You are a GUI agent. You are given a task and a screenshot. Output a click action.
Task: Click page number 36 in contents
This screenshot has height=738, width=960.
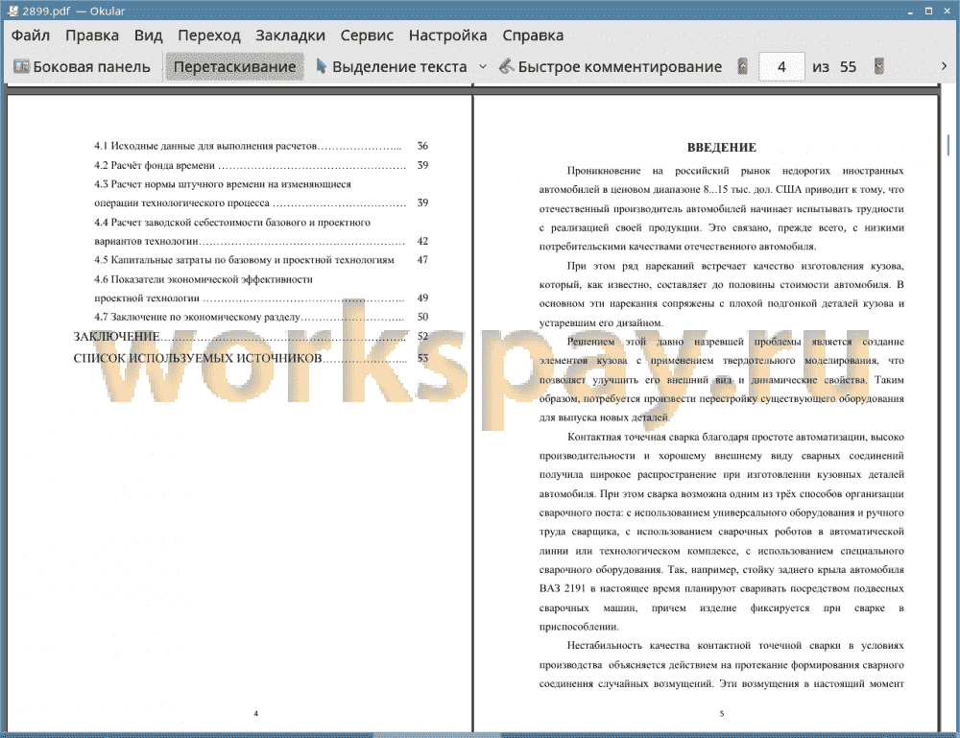pyautogui.click(x=422, y=146)
